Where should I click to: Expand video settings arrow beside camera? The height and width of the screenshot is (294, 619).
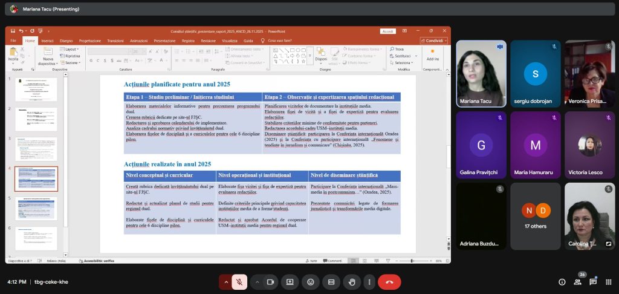(257, 282)
